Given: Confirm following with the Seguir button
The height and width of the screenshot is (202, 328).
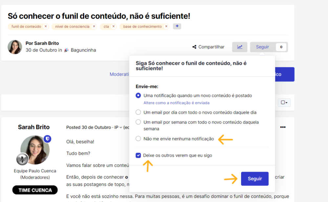Looking at the screenshot, I should [255, 179].
